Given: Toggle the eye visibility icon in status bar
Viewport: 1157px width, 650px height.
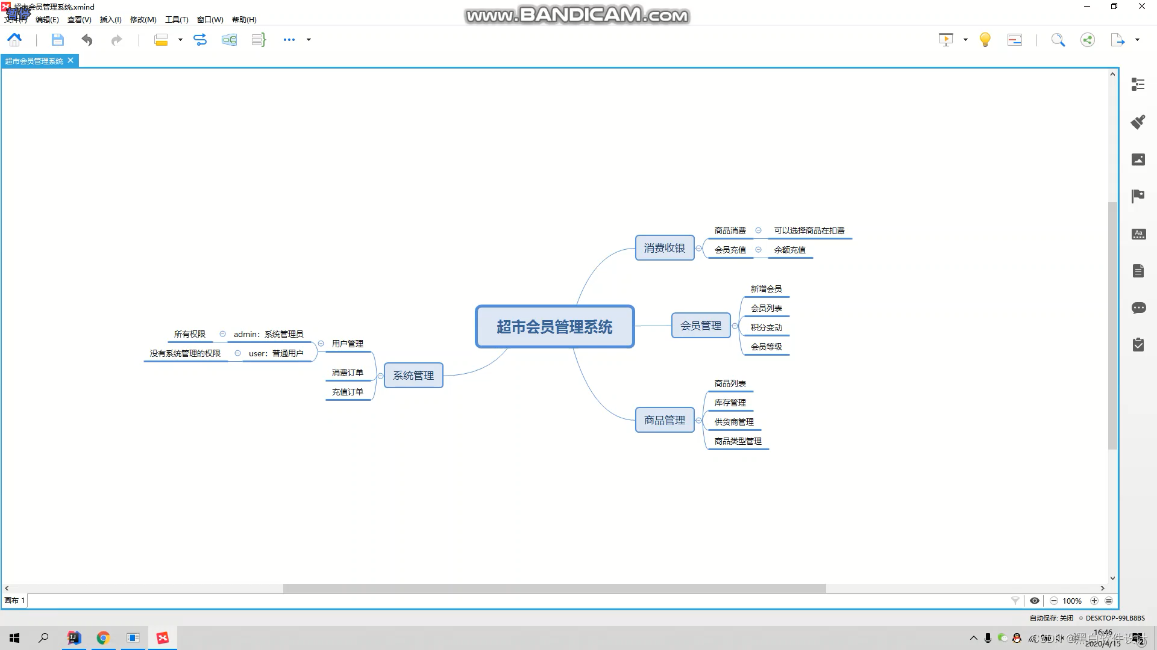Looking at the screenshot, I should (x=1035, y=601).
